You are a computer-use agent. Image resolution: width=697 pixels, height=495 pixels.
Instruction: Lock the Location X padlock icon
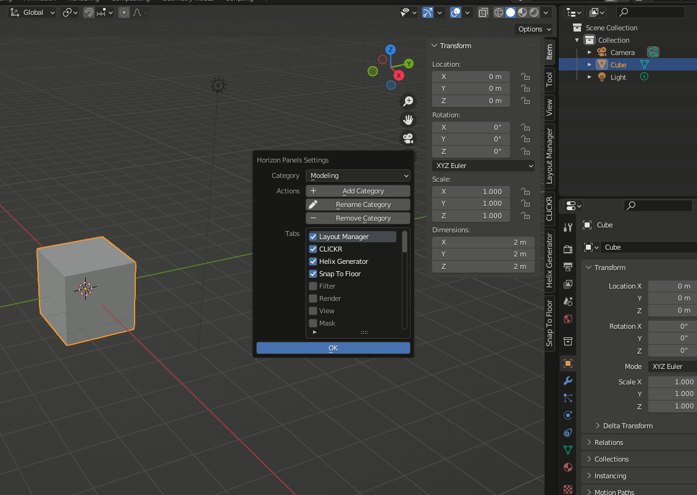pyautogui.click(x=525, y=77)
